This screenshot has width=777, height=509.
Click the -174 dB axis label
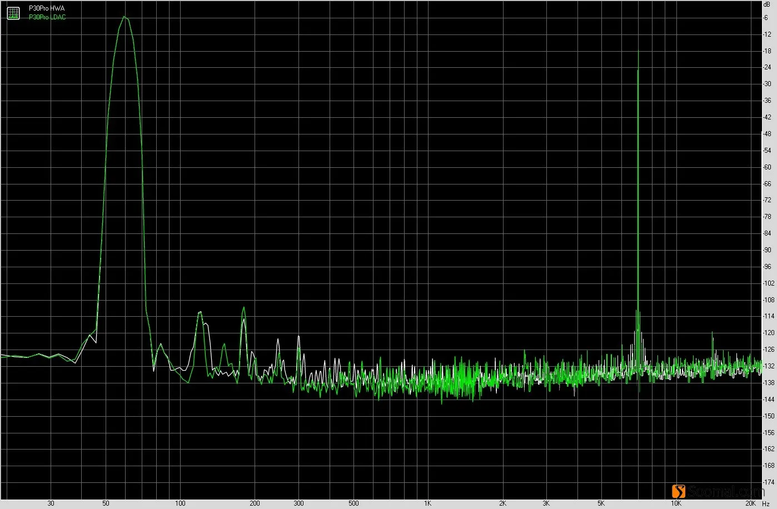769,482
